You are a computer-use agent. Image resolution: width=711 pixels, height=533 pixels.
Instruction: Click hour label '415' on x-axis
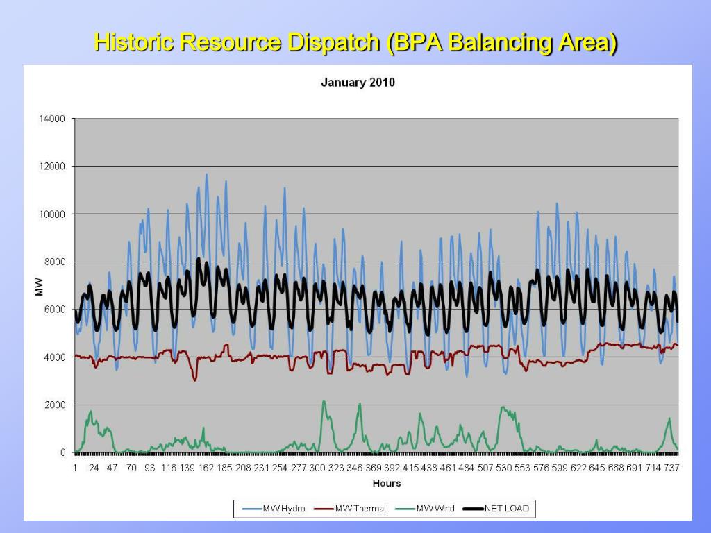(x=411, y=468)
